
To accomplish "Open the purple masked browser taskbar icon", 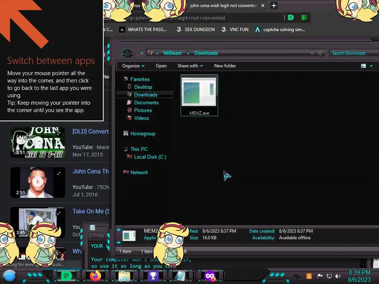I will click(x=209, y=276).
